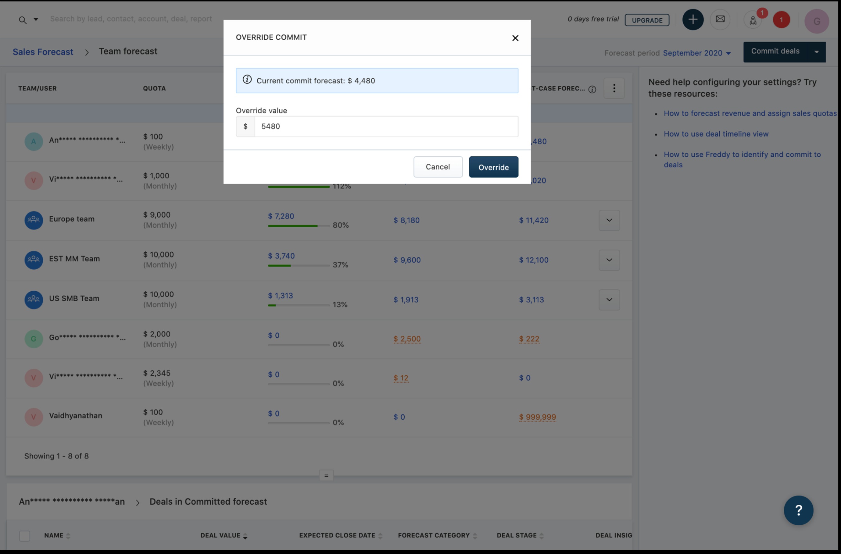Open the table column options three-dot menu
Screen dimensions: 841x554
click(x=614, y=88)
